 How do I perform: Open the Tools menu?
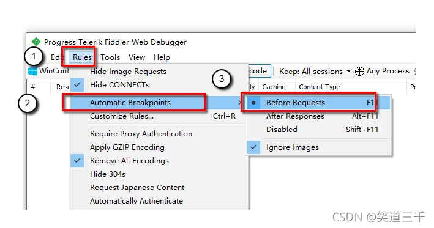(x=110, y=57)
